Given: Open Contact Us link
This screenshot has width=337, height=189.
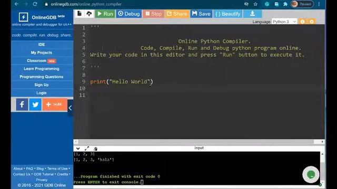Looking at the screenshot, I should [x=22, y=174].
